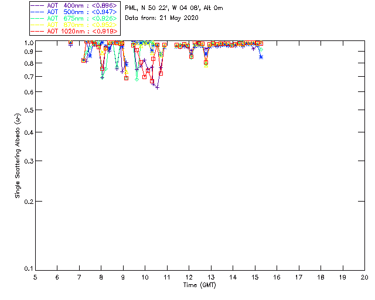Click the x-axis label 6

point(57,277)
